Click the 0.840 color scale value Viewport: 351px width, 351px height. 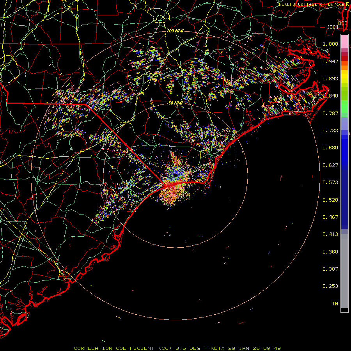[x=330, y=96]
